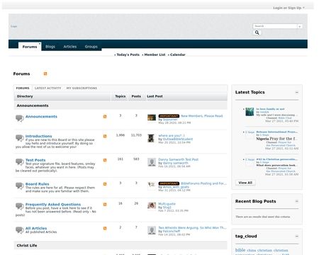Open the 'where are you?' last post

[172, 135]
